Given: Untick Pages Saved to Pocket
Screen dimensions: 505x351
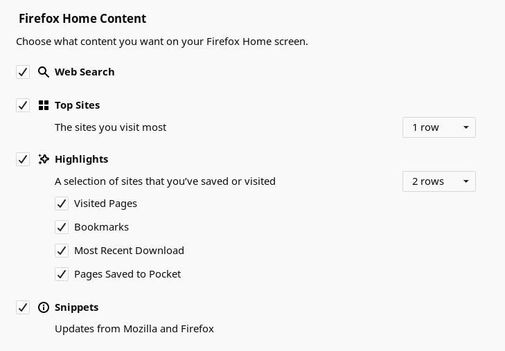Looking at the screenshot, I should tap(62, 274).
